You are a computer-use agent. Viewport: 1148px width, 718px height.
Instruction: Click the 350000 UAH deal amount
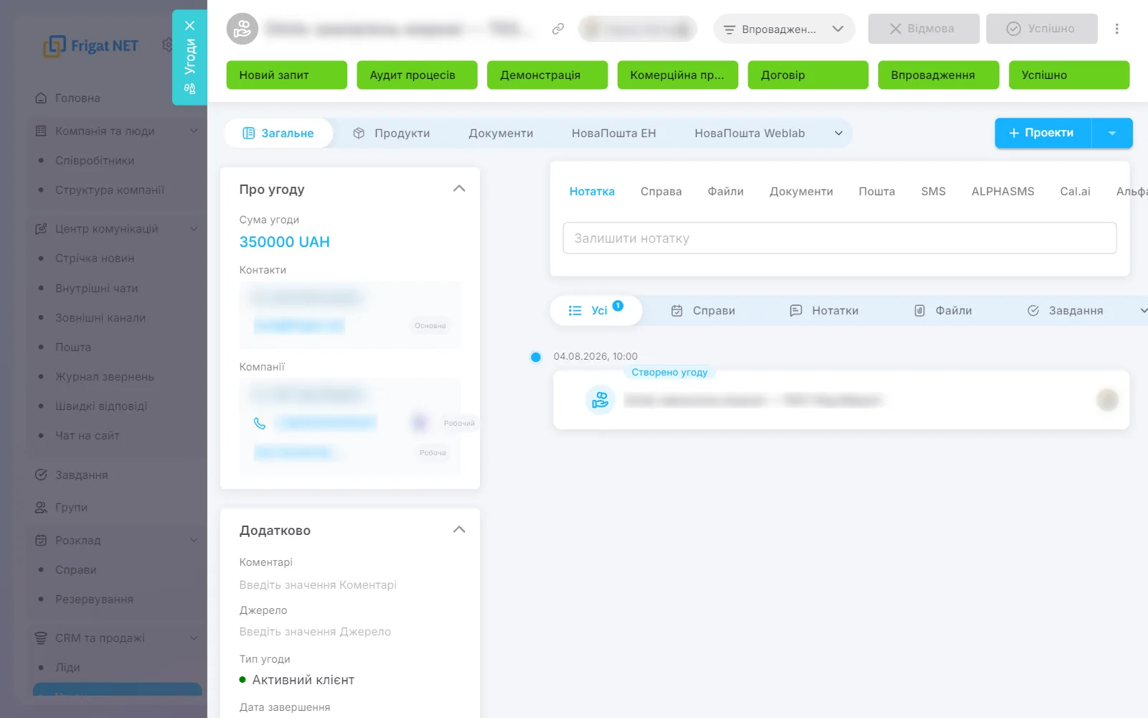[x=284, y=242]
